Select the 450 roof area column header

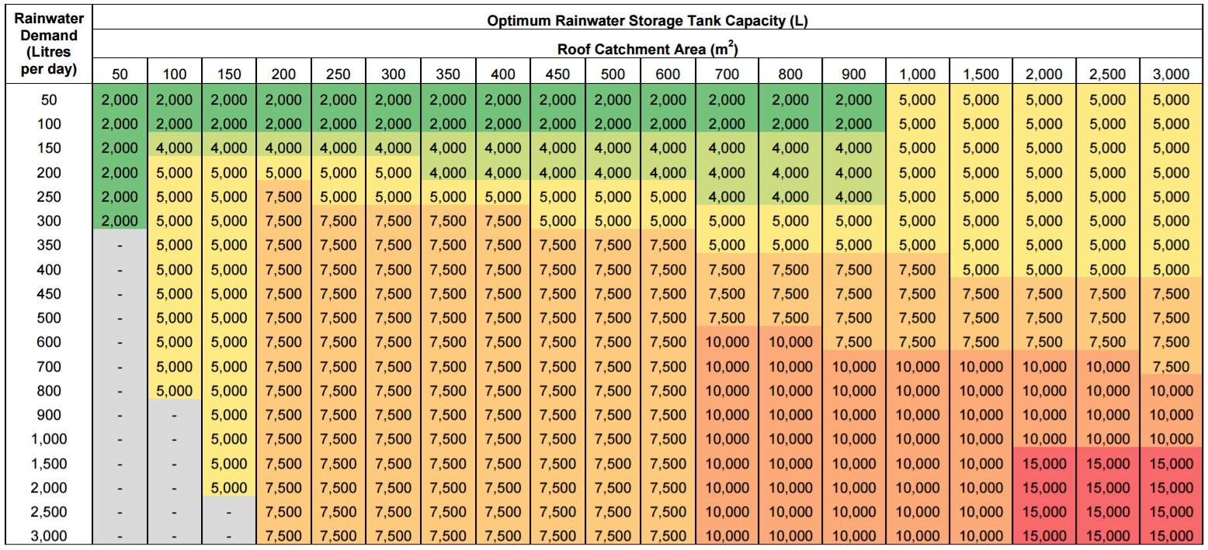557,74
